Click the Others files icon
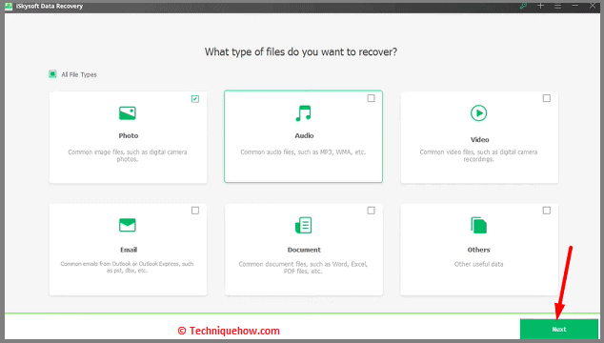Image resolution: width=604 pixels, height=343 pixels. (x=479, y=225)
